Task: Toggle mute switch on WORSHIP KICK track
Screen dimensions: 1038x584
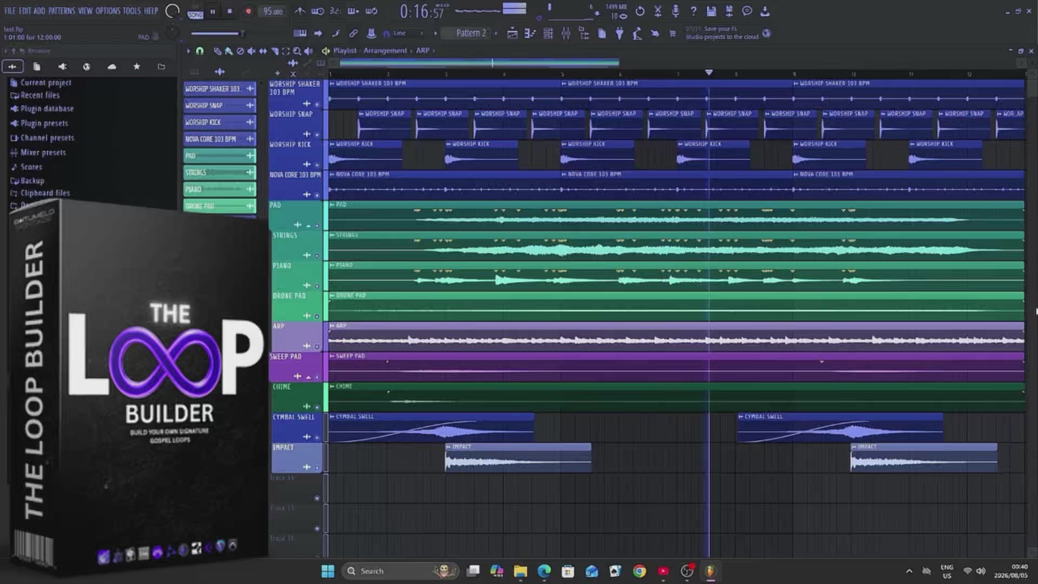Action: coord(317,165)
